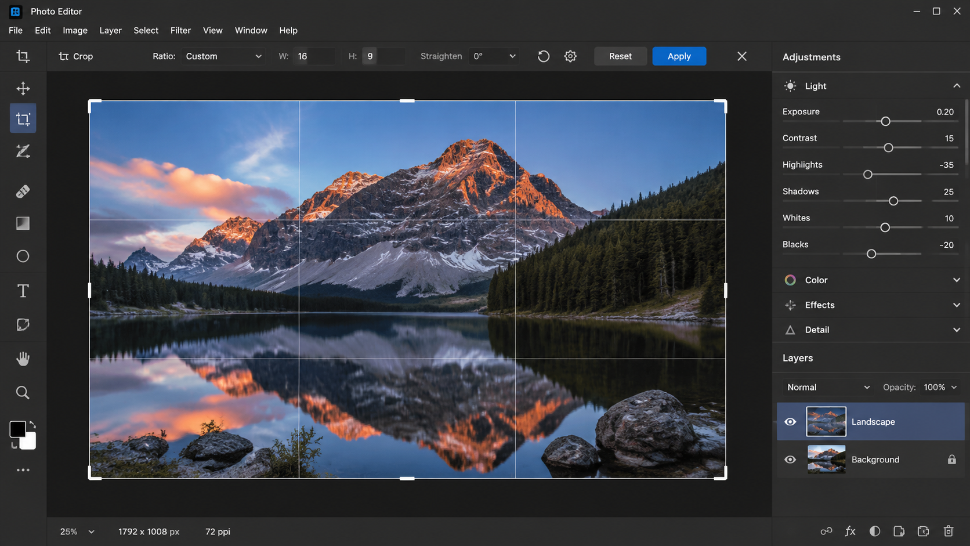Click the crop height field
970x546 pixels.
point(383,56)
